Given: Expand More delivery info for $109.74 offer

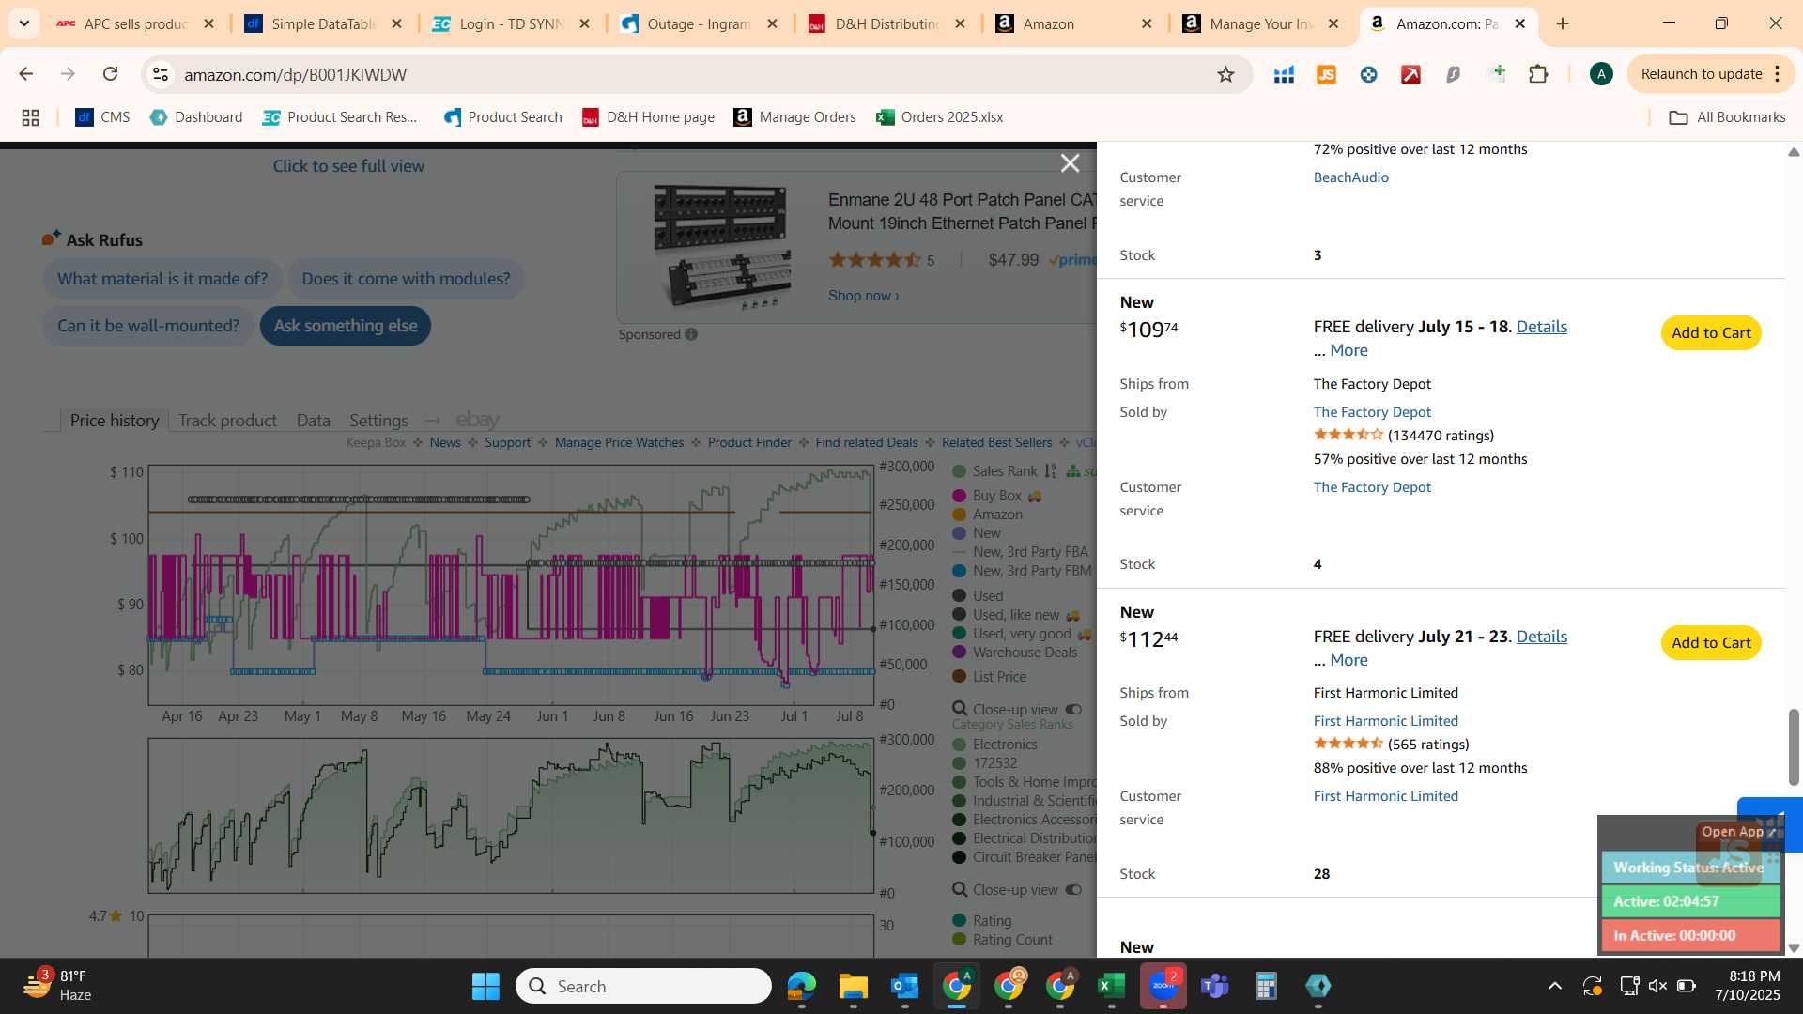Looking at the screenshot, I should (1348, 350).
